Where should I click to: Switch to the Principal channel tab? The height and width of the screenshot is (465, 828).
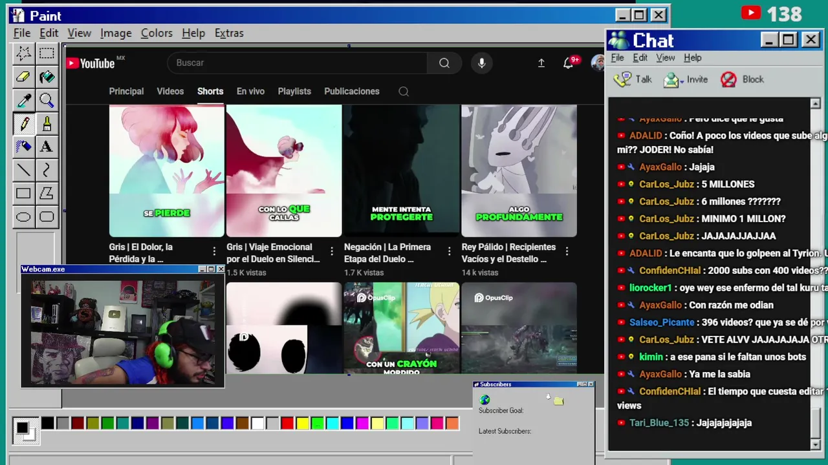[126, 91]
